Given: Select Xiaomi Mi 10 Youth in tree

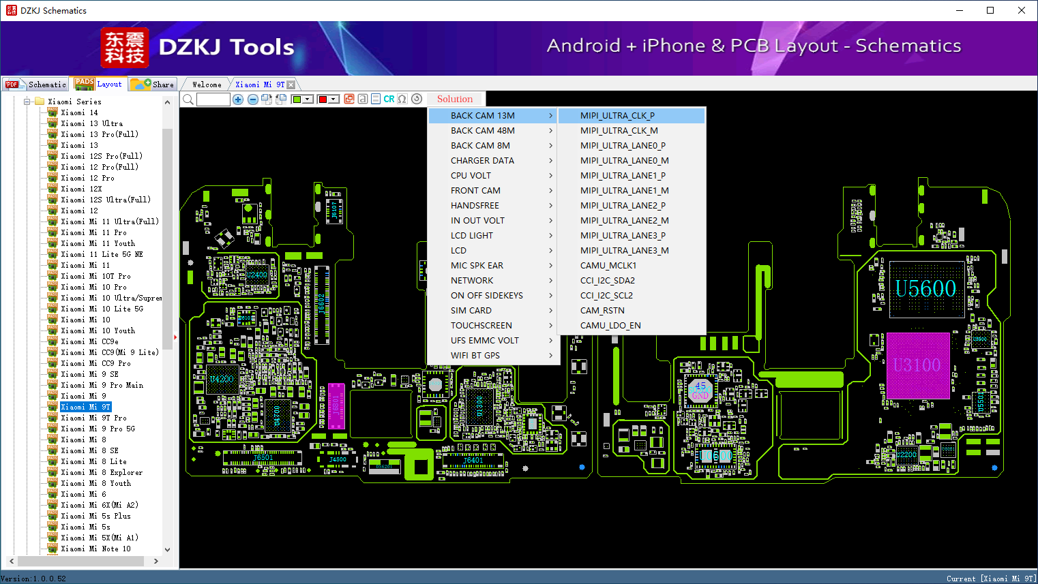Looking at the screenshot, I should pos(98,331).
